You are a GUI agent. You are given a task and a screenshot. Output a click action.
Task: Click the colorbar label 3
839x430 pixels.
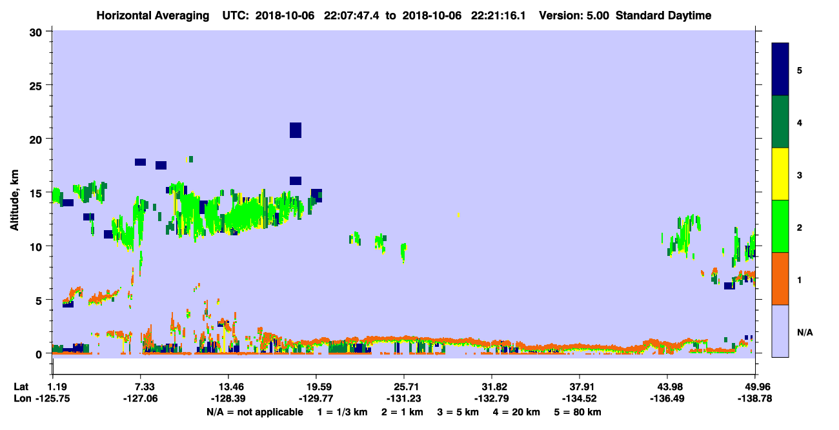click(800, 175)
